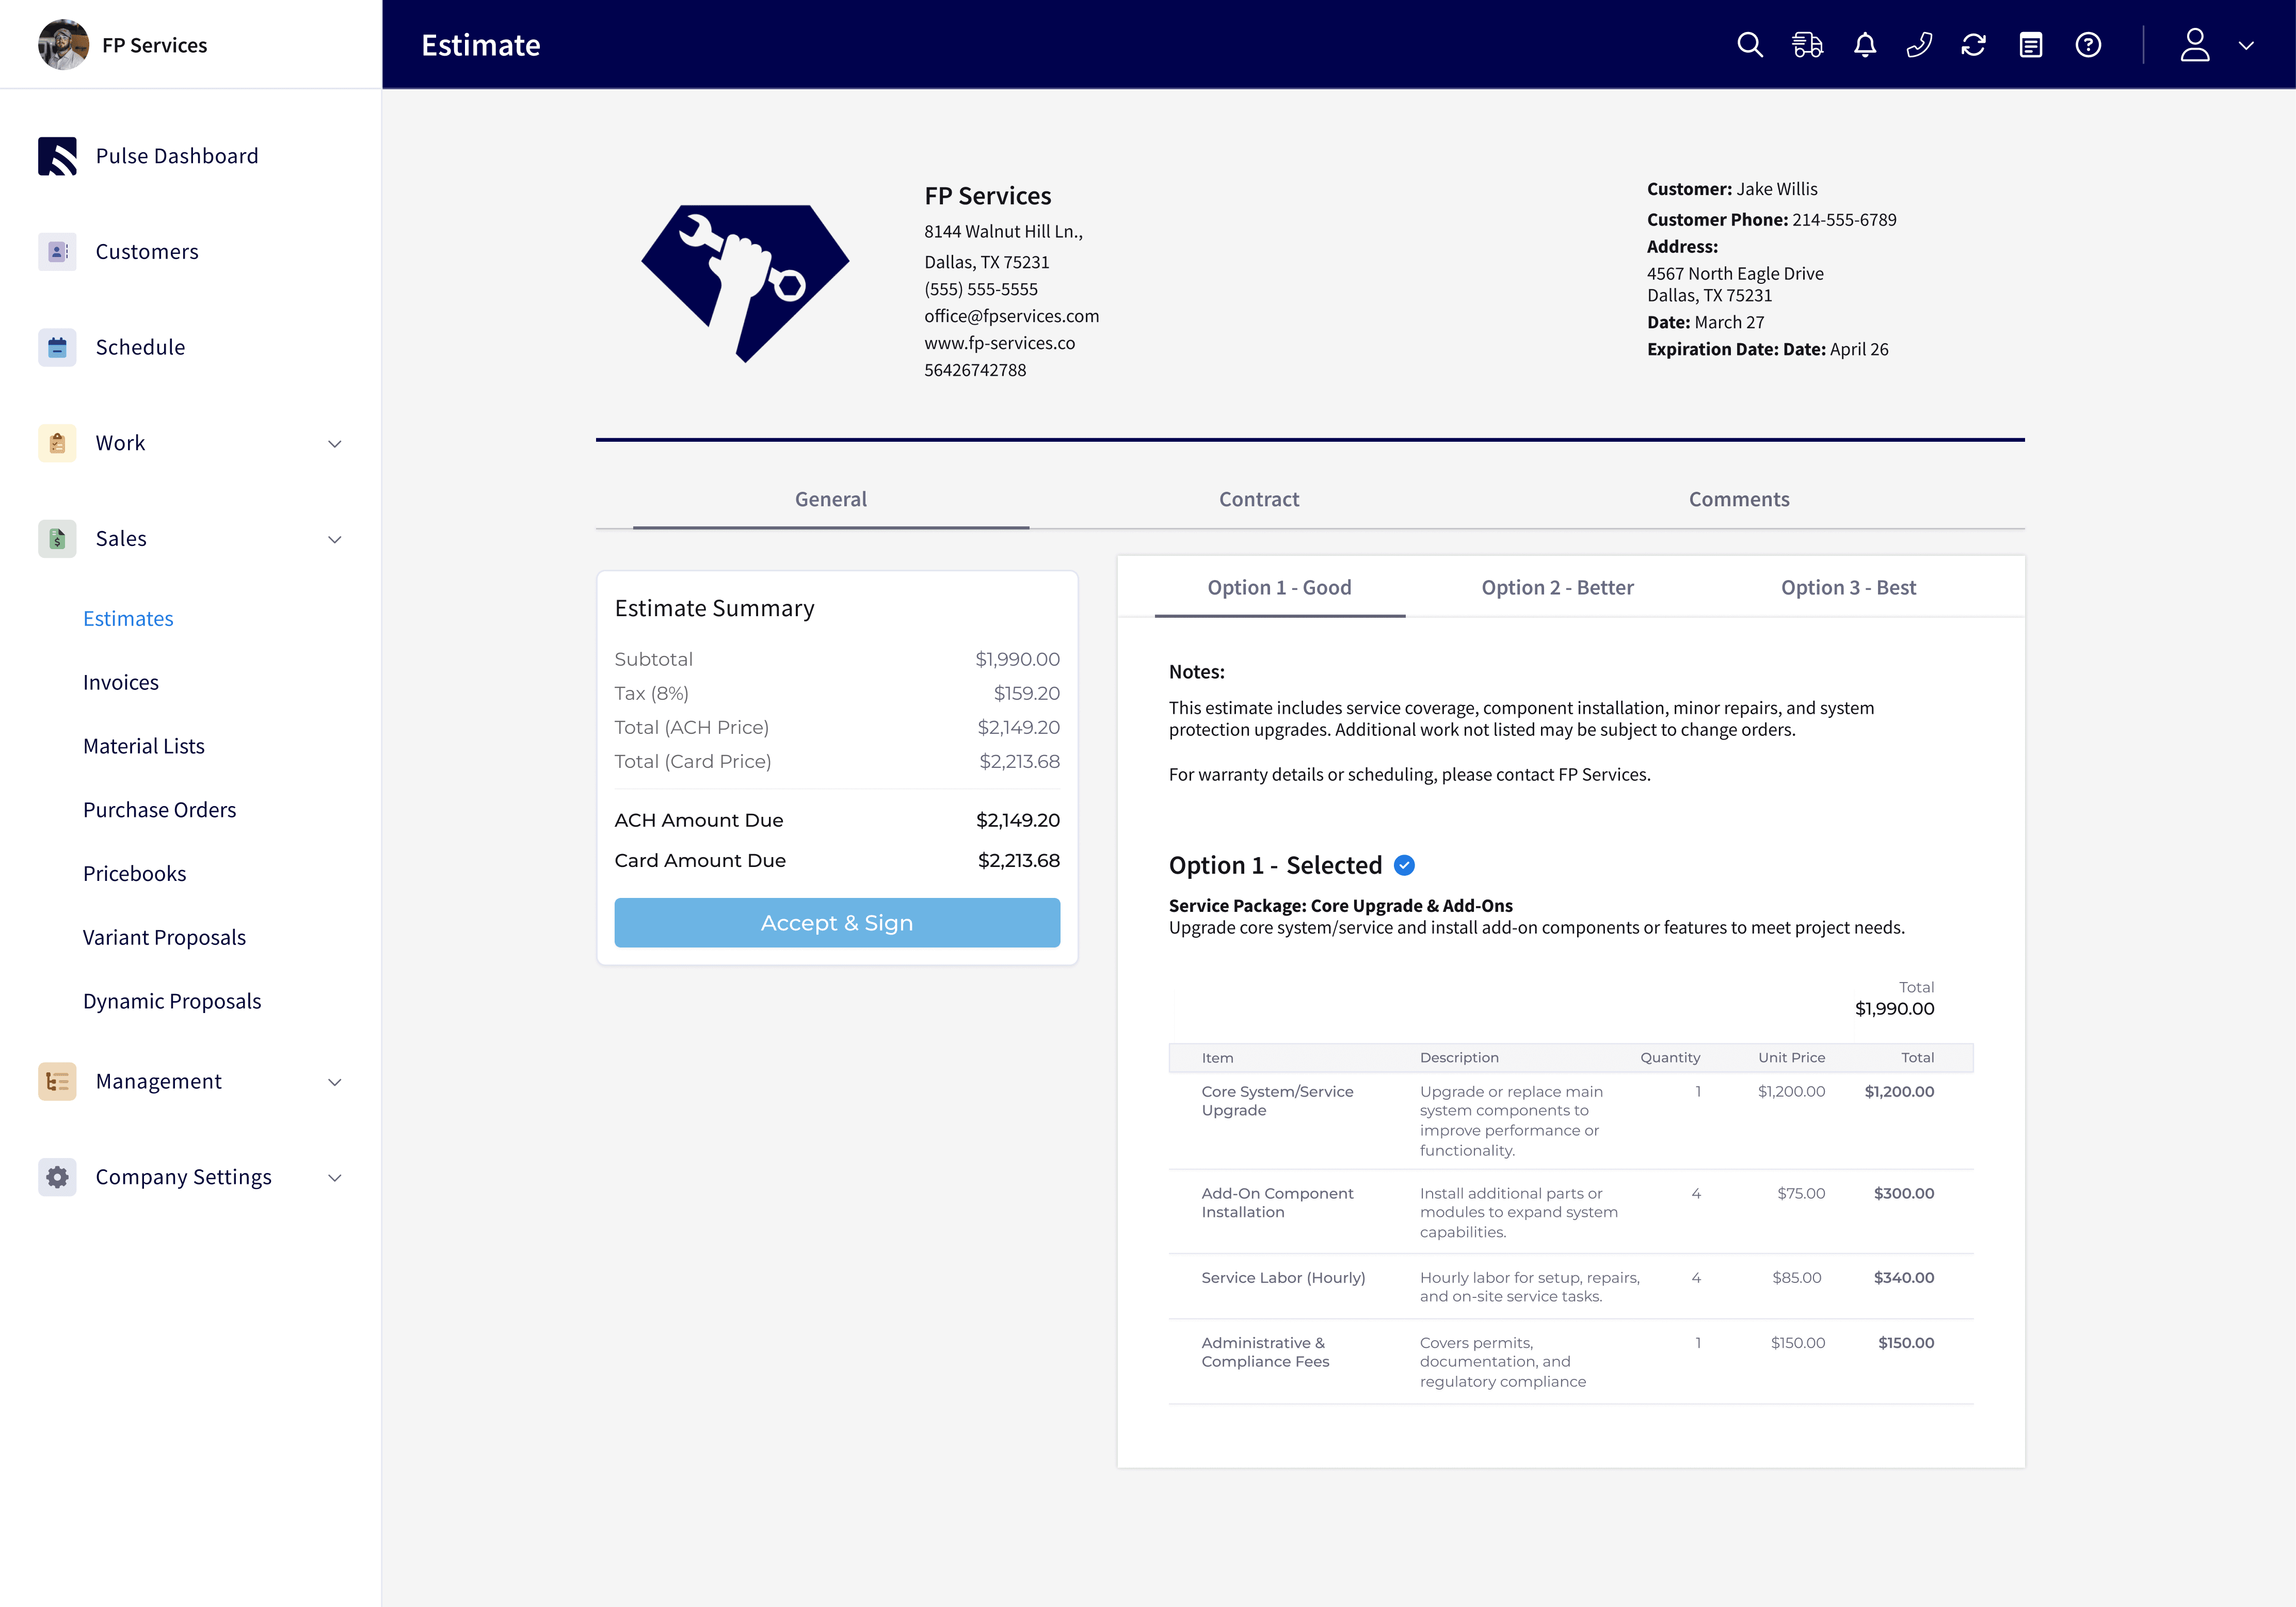Open the truck dispatch icon
This screenshot has width=2296, height=1607.
(x=1807, y=45)
